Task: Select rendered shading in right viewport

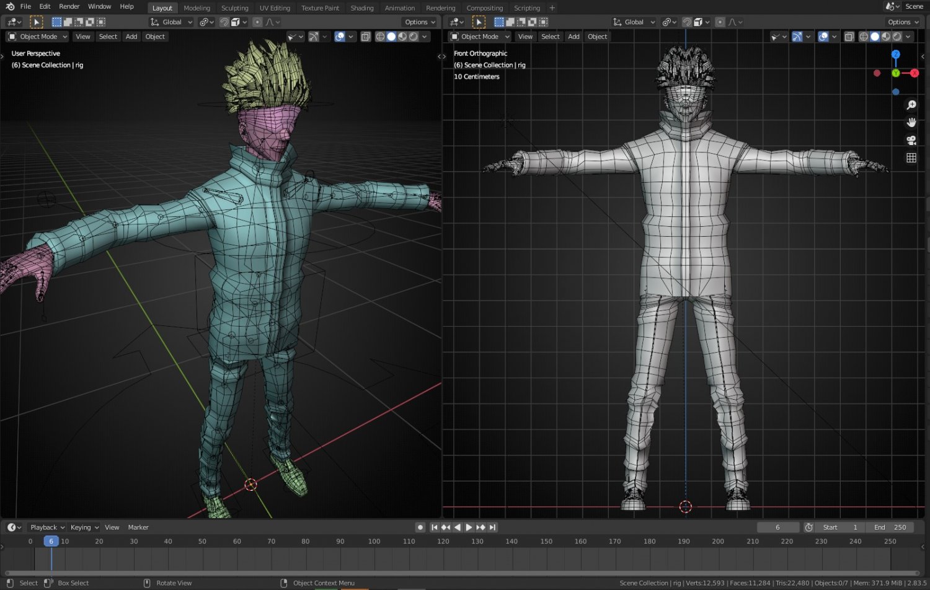Action: 897,37
